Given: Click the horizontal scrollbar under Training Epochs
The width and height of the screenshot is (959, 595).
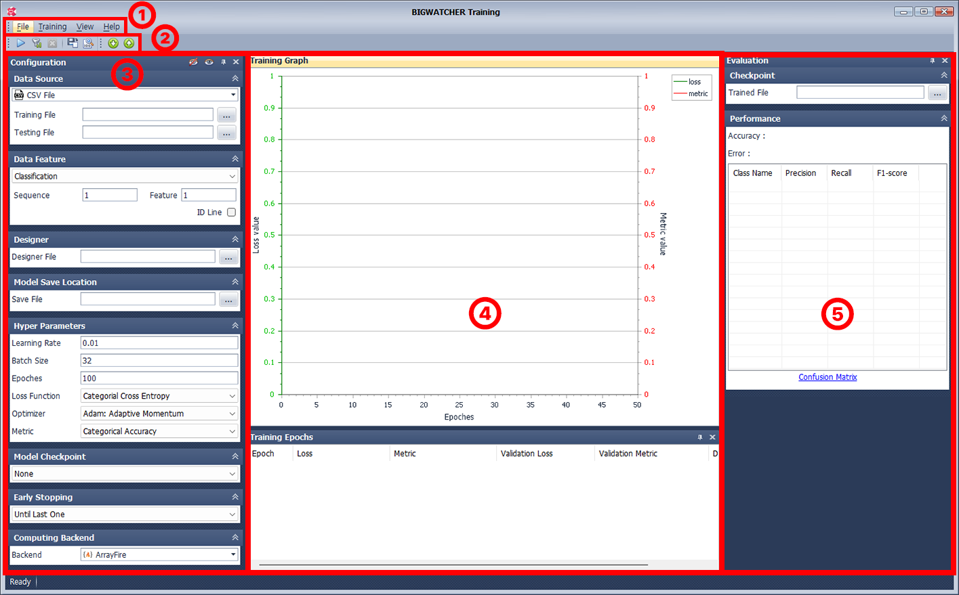Looking at the screenshot, I should [x=453, y=565].
